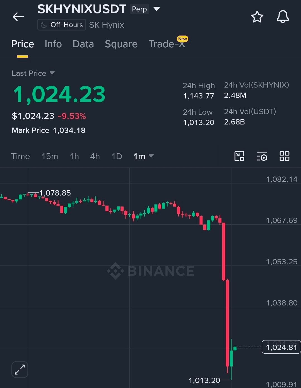Screen dimensions: 301x388
Task: Expand the SKHYNIXUSDT pair selector arrow
Action: coord(157,9)
